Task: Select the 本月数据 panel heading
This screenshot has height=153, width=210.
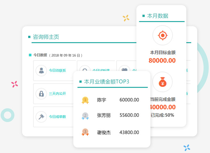Action: (157, 16)
